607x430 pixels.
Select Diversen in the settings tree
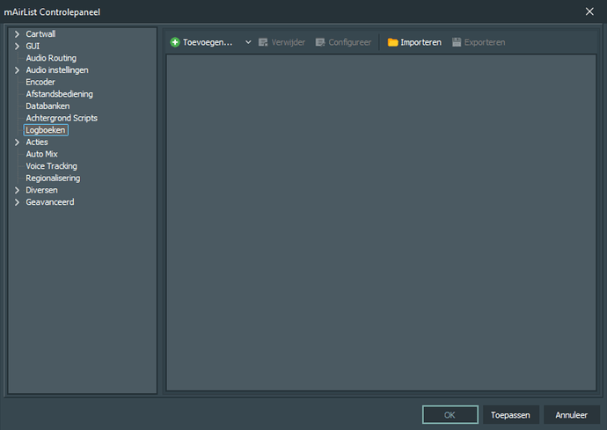tap(41, 190)
